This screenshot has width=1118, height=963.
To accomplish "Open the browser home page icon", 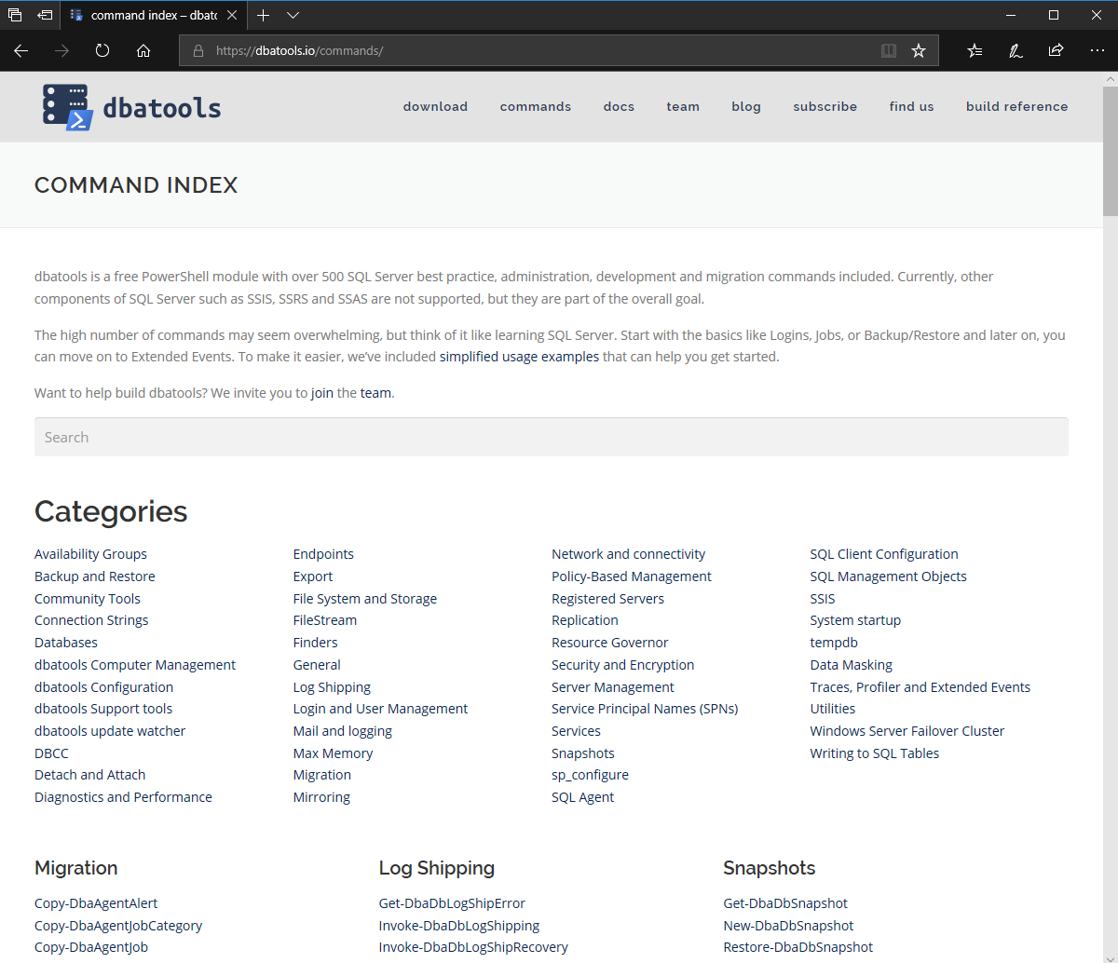I will 143,50.
